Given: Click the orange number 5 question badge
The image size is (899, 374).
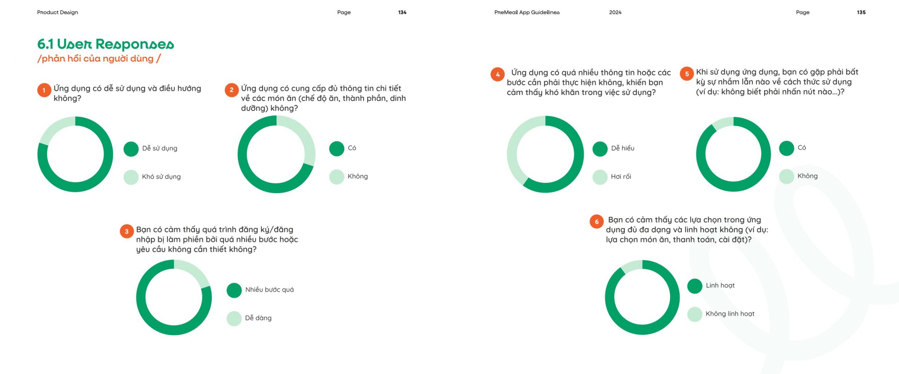Looking at the screenshot, I should click(687, 74).
